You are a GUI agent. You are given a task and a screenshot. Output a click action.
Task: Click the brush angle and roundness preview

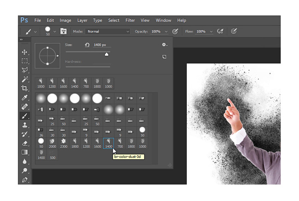47,56
